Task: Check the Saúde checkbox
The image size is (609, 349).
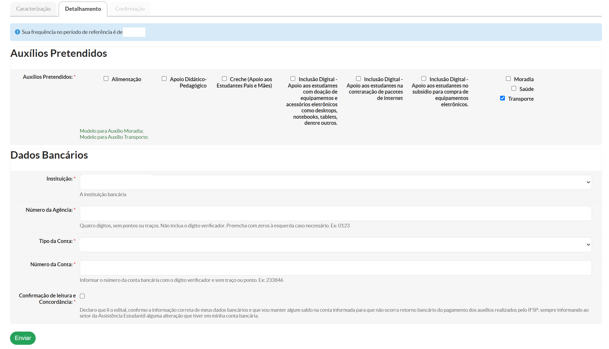Action: [x=514, y=88]
